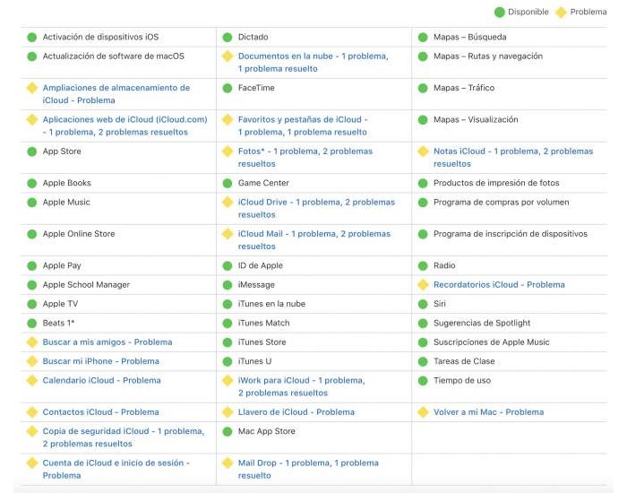The image size is (627, 493).
Task: Open Contactos iCloud - Problema link
Action: tap(100, 412)
